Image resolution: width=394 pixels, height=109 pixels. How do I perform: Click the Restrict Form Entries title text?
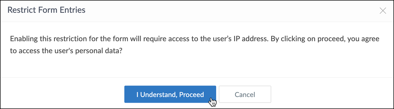[46, 10]
